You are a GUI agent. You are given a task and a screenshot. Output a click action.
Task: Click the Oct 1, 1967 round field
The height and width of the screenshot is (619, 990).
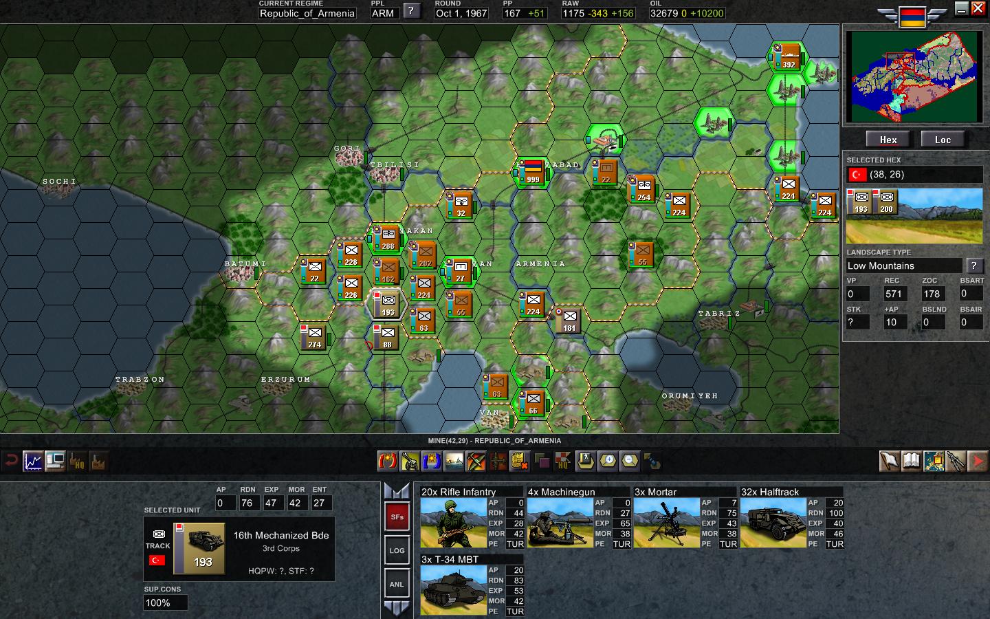pos(461,13)
